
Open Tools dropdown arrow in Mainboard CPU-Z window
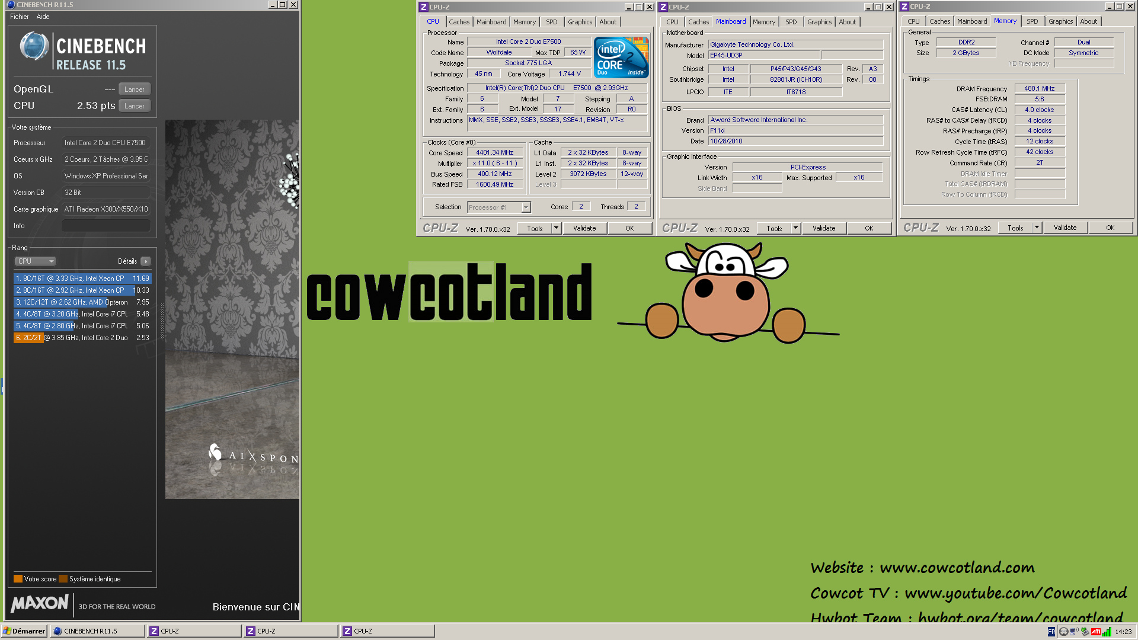(x=795, y=229)
